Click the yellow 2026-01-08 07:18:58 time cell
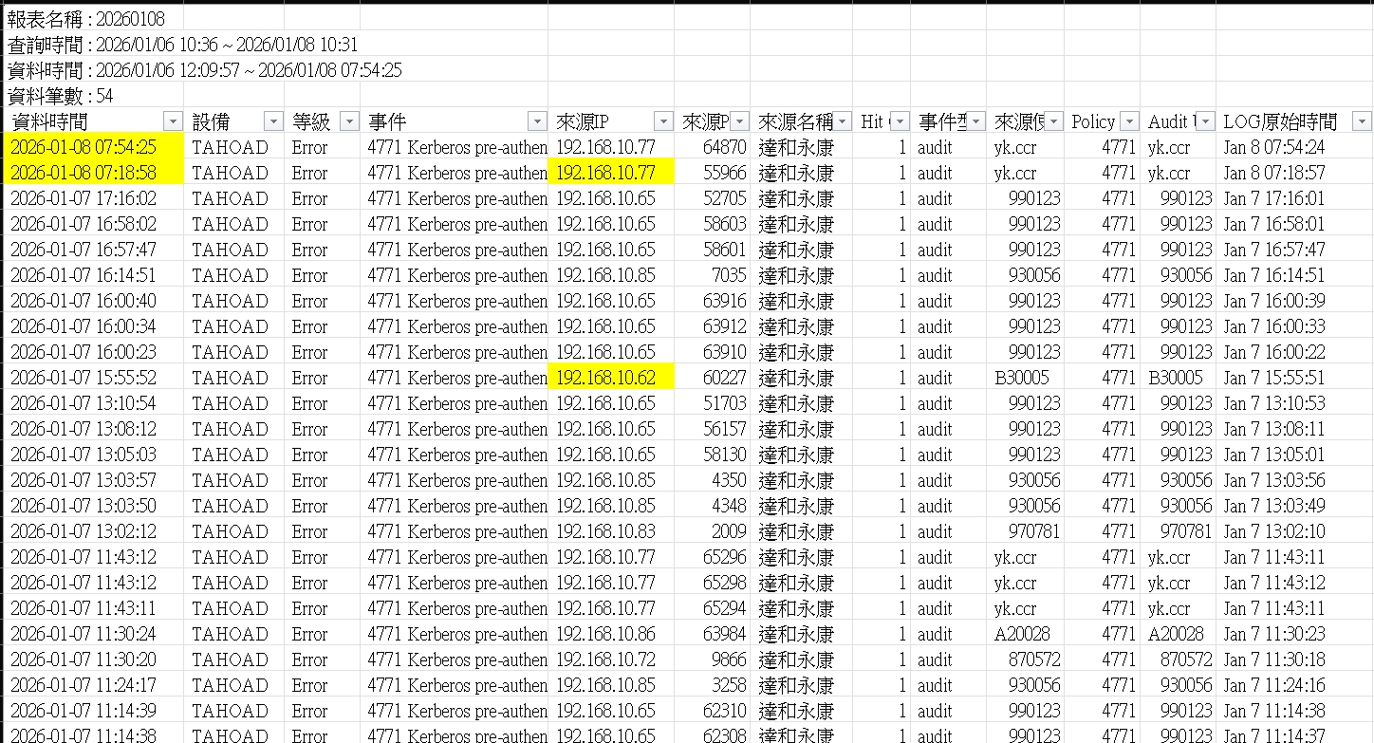Viewport: 1374px width, 743px height. tap(93, 173)
